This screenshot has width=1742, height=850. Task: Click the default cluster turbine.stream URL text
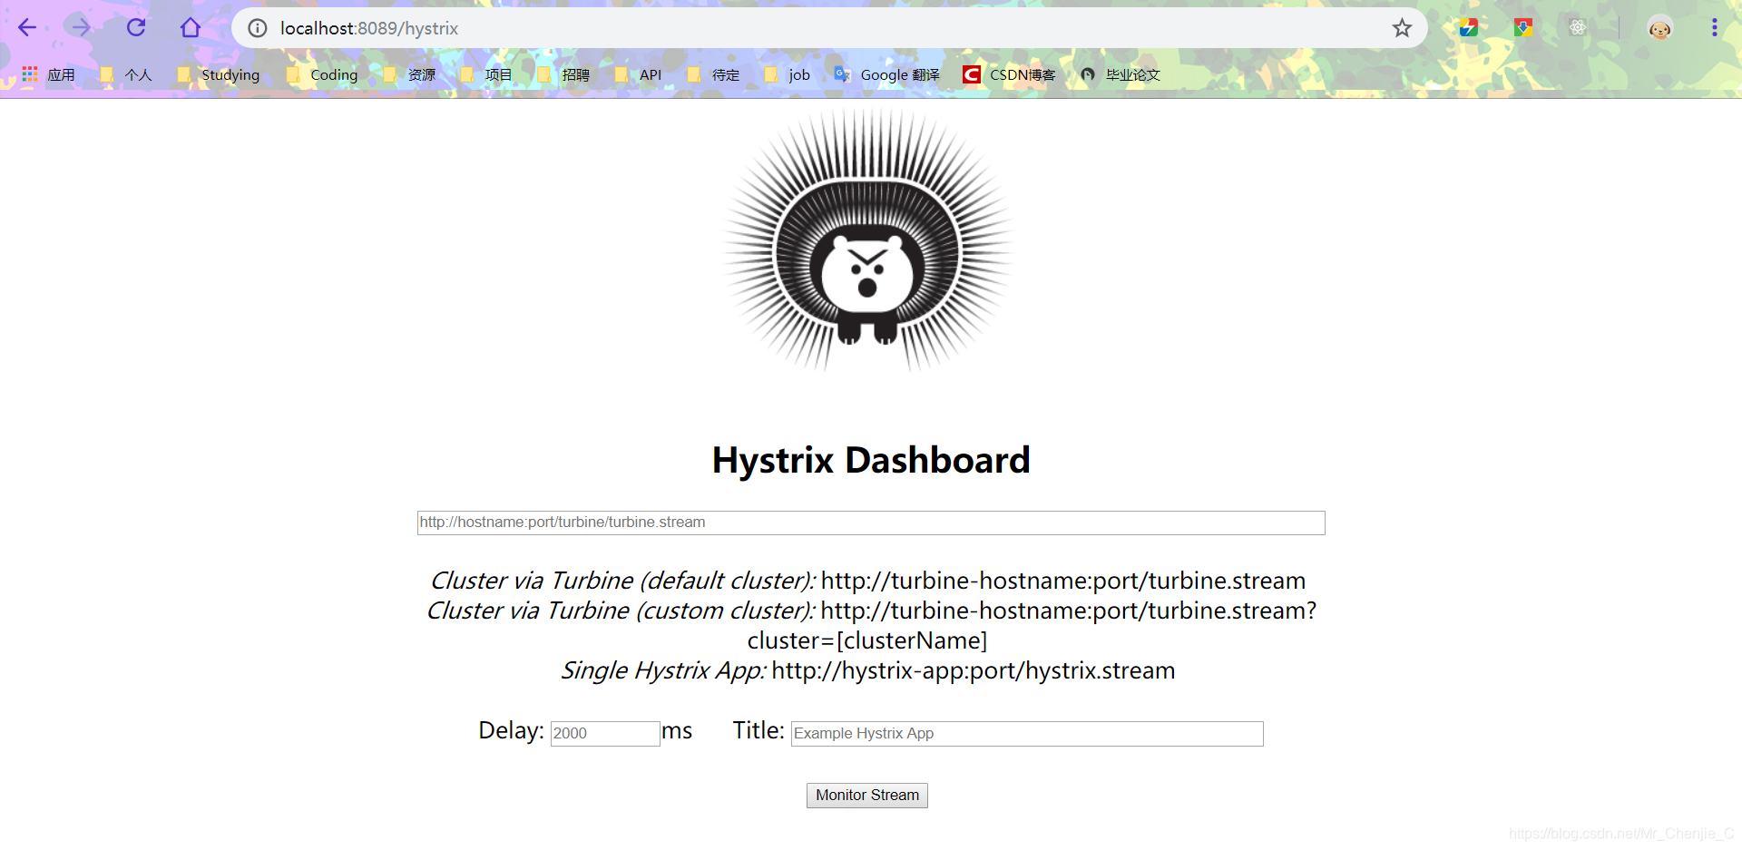coord(1063,581)
